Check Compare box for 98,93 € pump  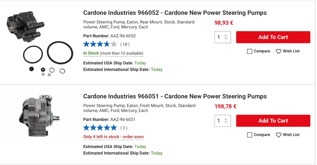tap(250, 51)
